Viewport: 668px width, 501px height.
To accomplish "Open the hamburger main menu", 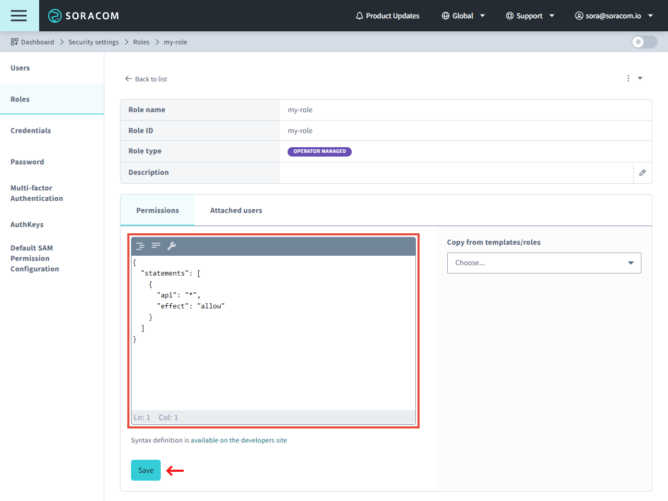I will tap(19, 16).
